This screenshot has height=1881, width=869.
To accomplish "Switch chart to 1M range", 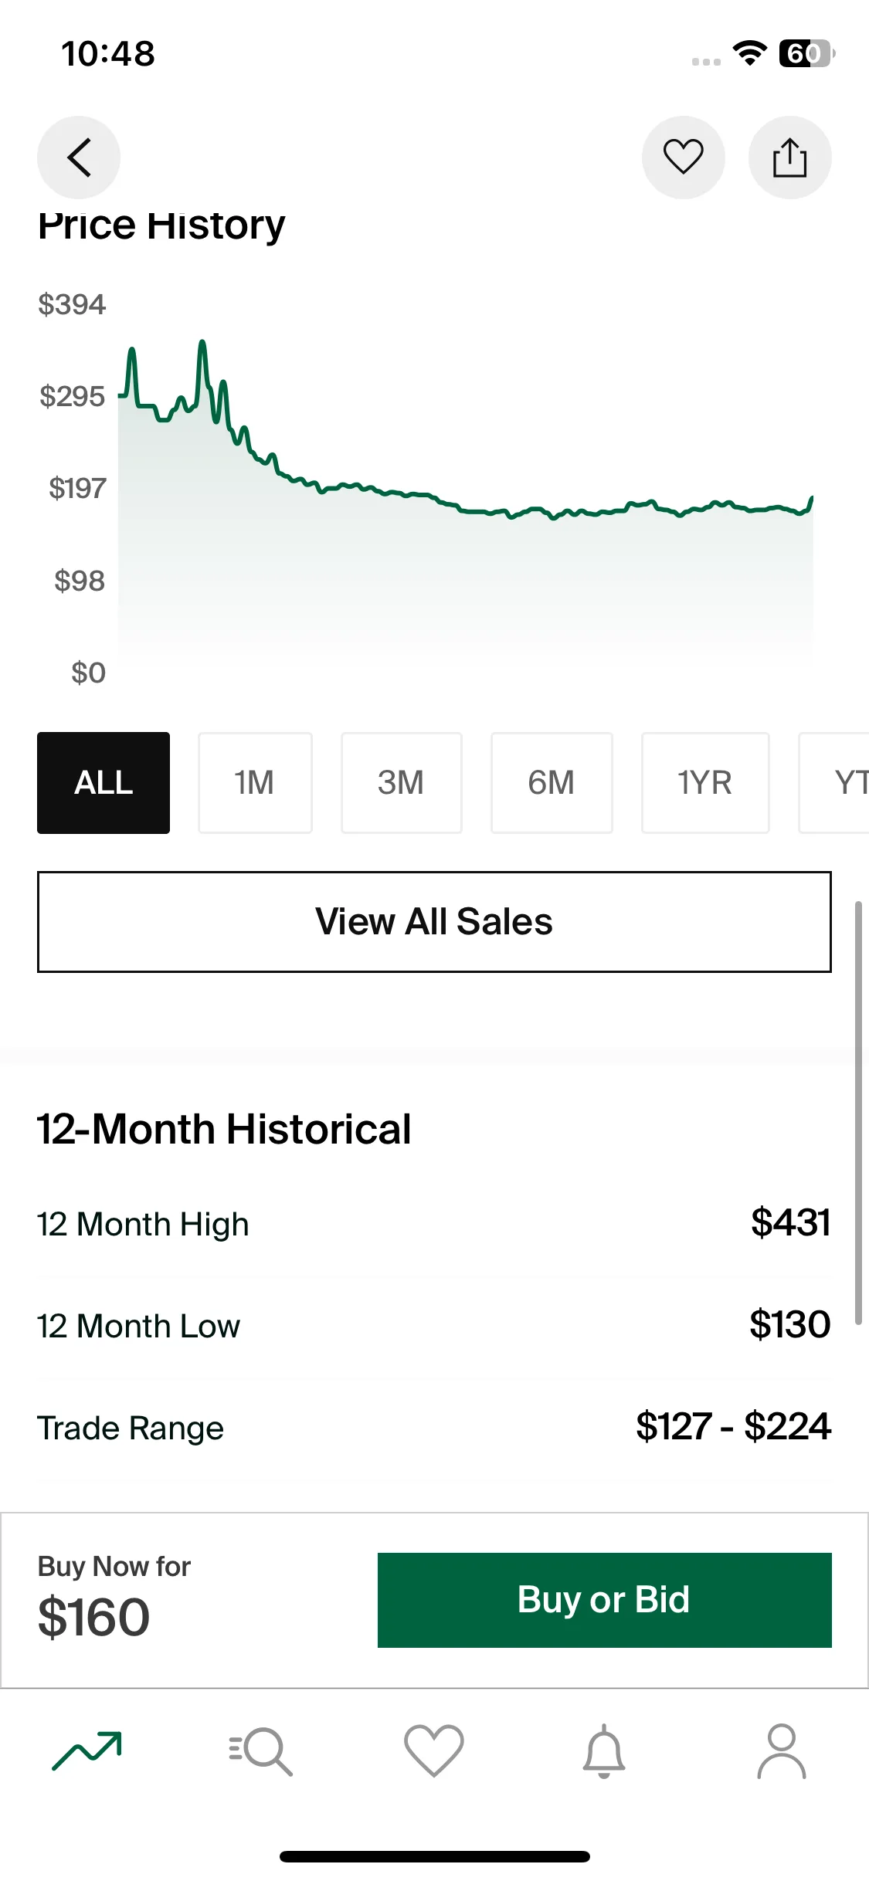I will 255,783.
